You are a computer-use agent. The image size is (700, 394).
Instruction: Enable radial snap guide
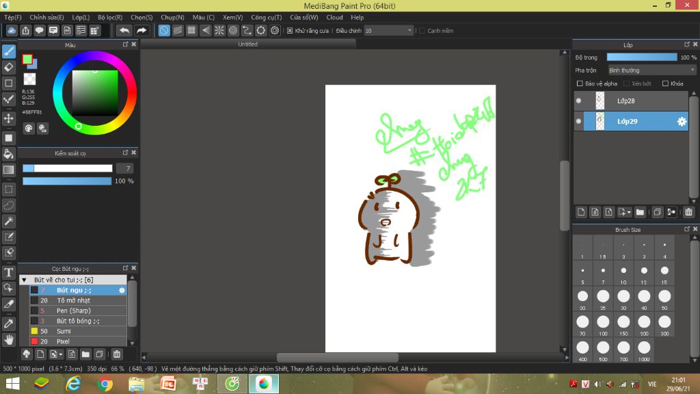219,30
